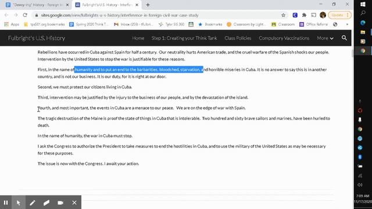Launch Microsoft Edge from the taskbar

(x=363, y=23)
